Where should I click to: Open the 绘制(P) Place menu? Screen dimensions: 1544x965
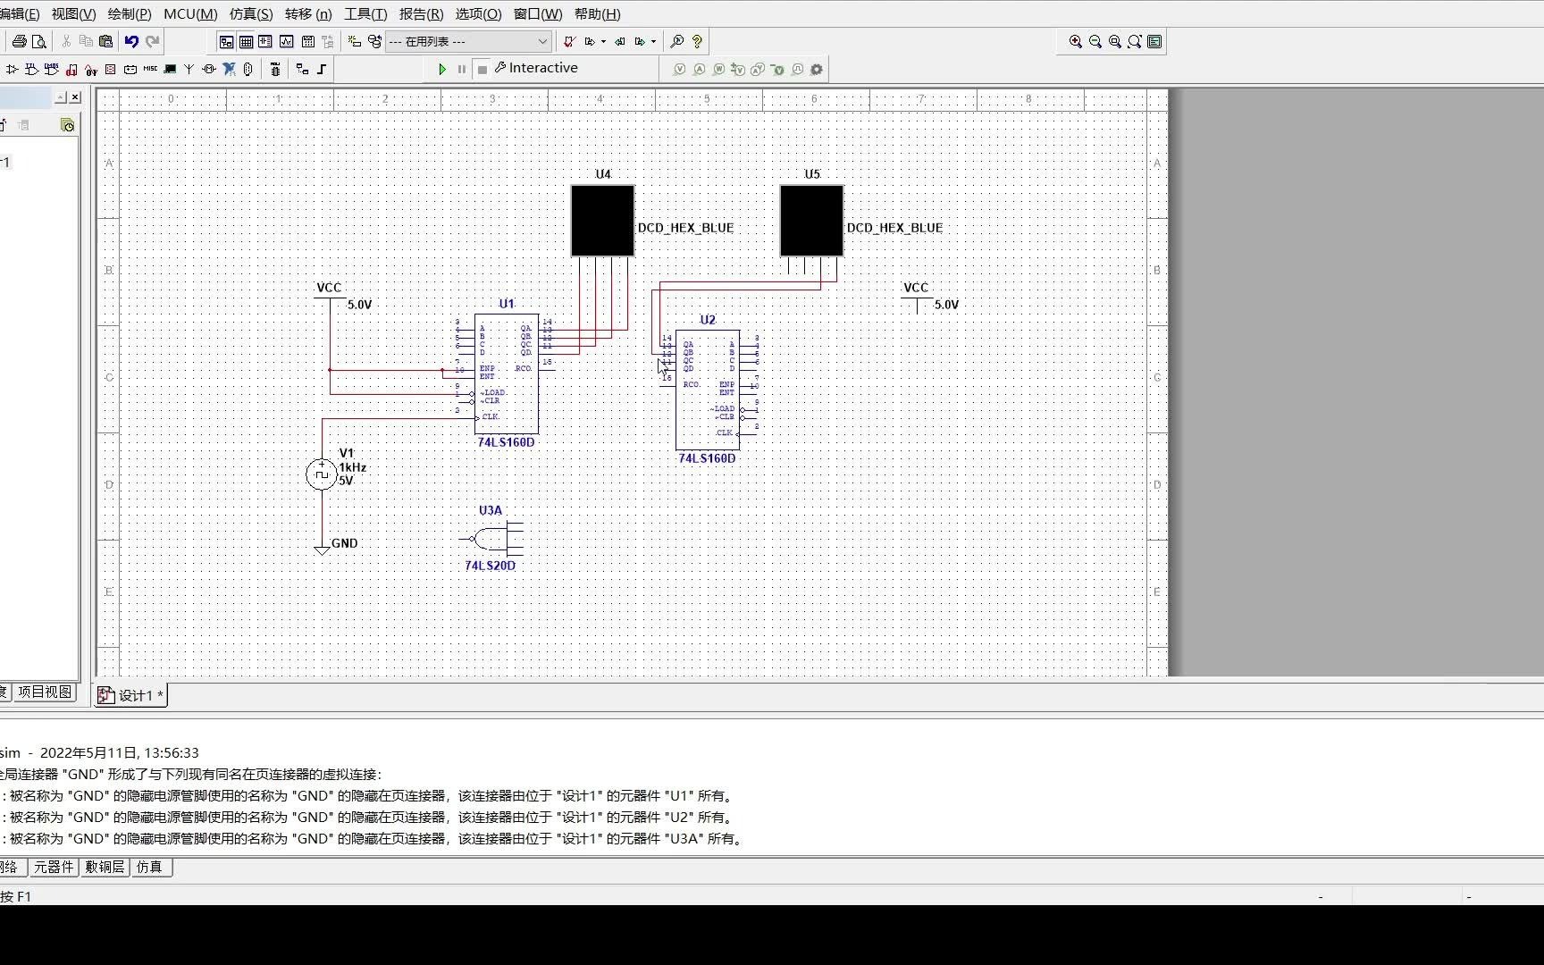[130, 13]
